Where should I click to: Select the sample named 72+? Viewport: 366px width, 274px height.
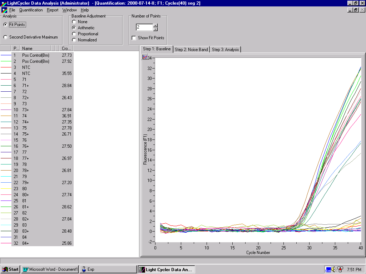click(43, 98)
